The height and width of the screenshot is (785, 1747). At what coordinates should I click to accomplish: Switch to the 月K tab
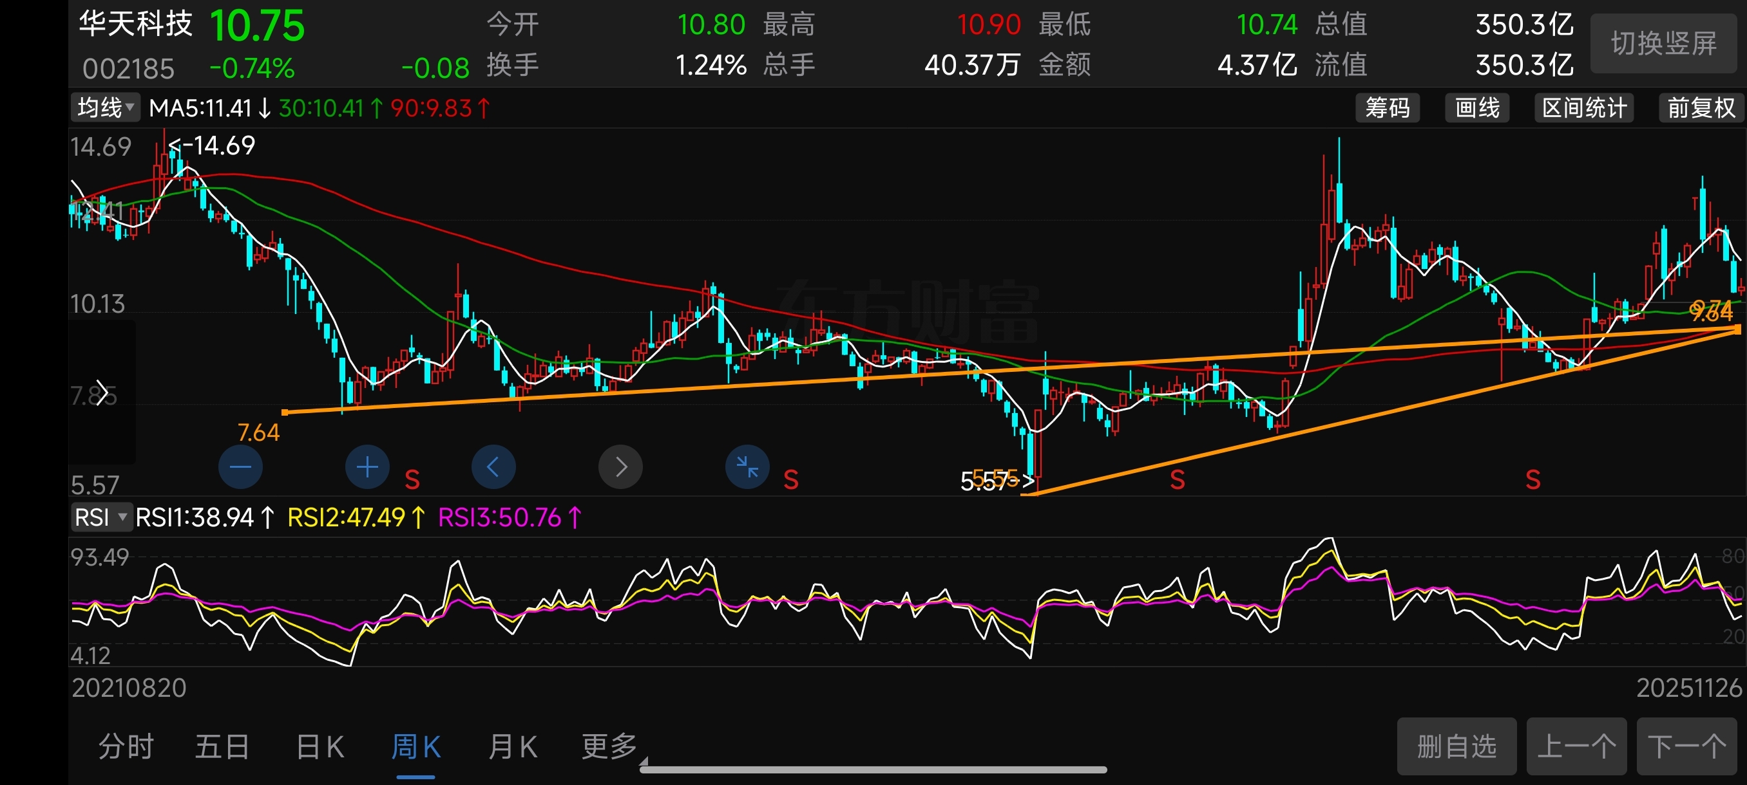(513, 747)
